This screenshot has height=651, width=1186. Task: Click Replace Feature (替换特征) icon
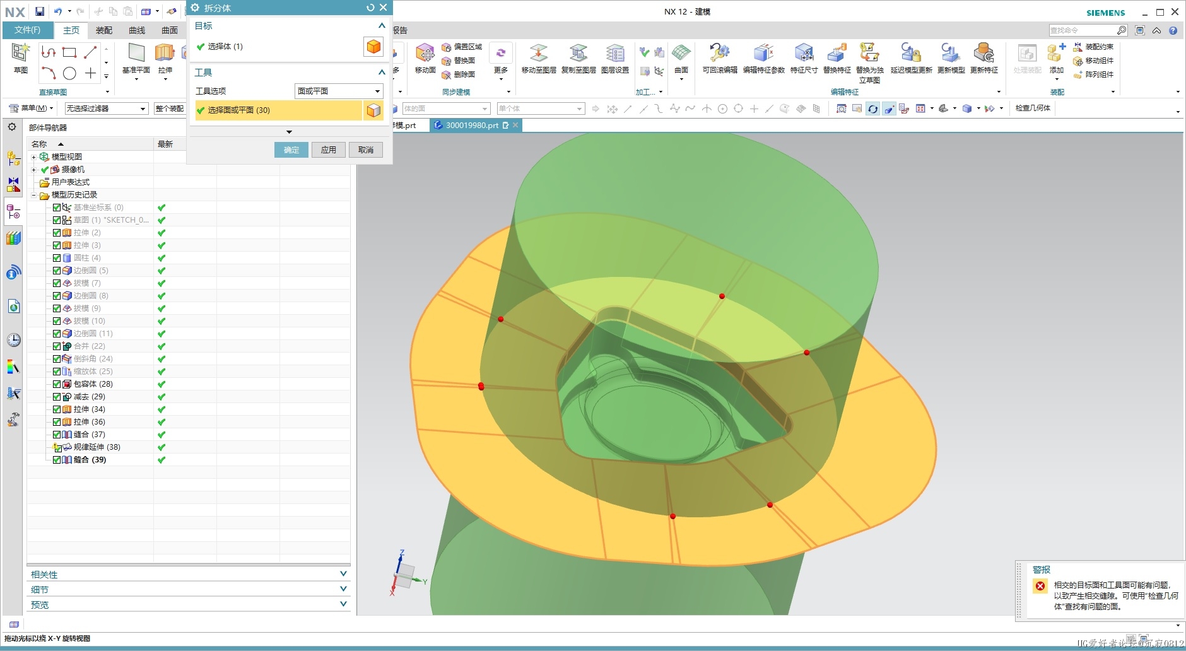(x=837, y=53)
